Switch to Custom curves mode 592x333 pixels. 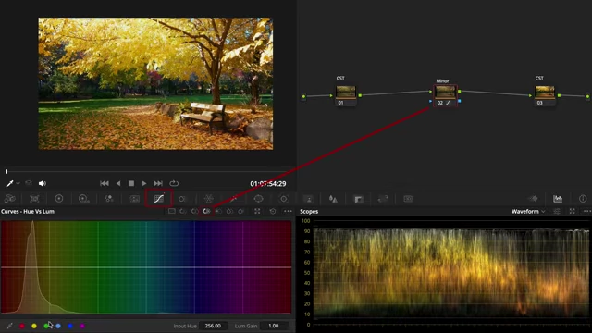(172, 211)
